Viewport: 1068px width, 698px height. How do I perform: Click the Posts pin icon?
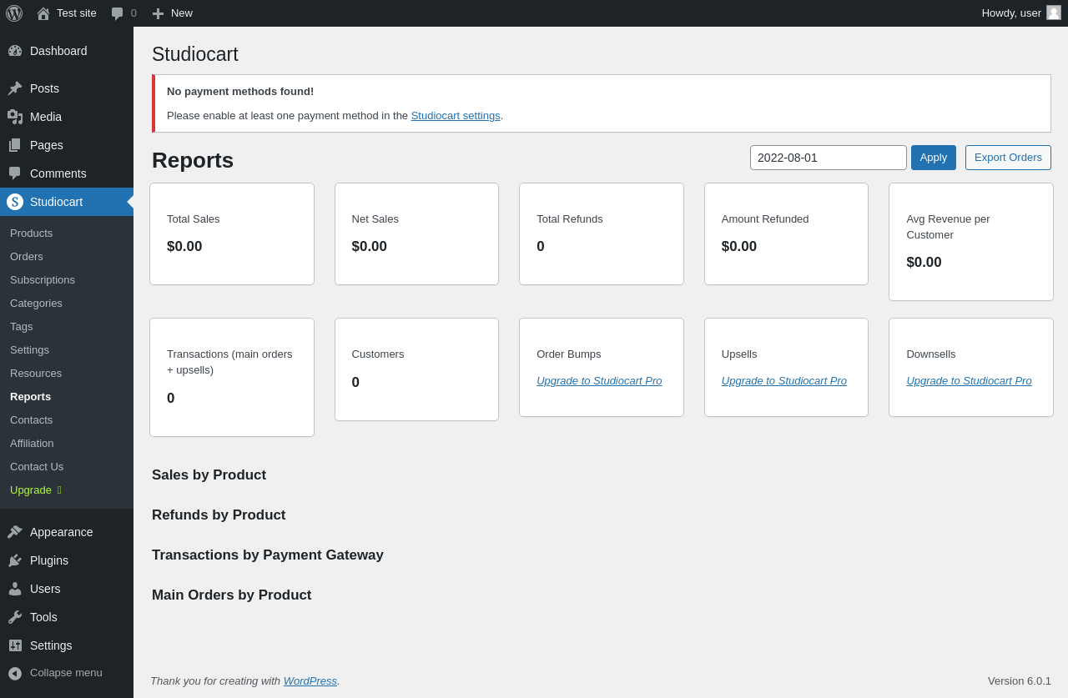[x=15, y=88]
